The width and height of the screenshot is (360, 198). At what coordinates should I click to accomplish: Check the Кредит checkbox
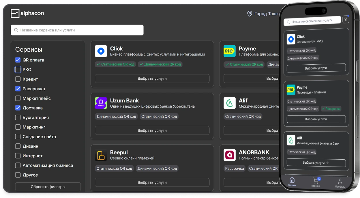point(18,79)
